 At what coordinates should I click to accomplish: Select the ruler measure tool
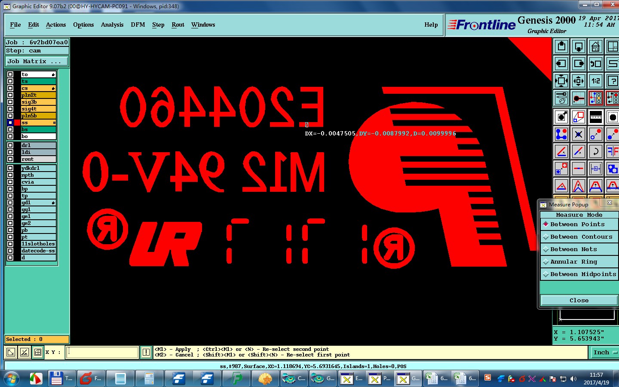click(x=596, y=117)
